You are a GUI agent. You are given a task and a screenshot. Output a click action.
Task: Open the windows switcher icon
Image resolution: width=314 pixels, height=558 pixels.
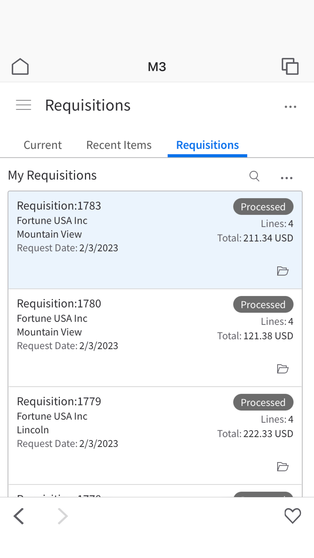(290, 66)
